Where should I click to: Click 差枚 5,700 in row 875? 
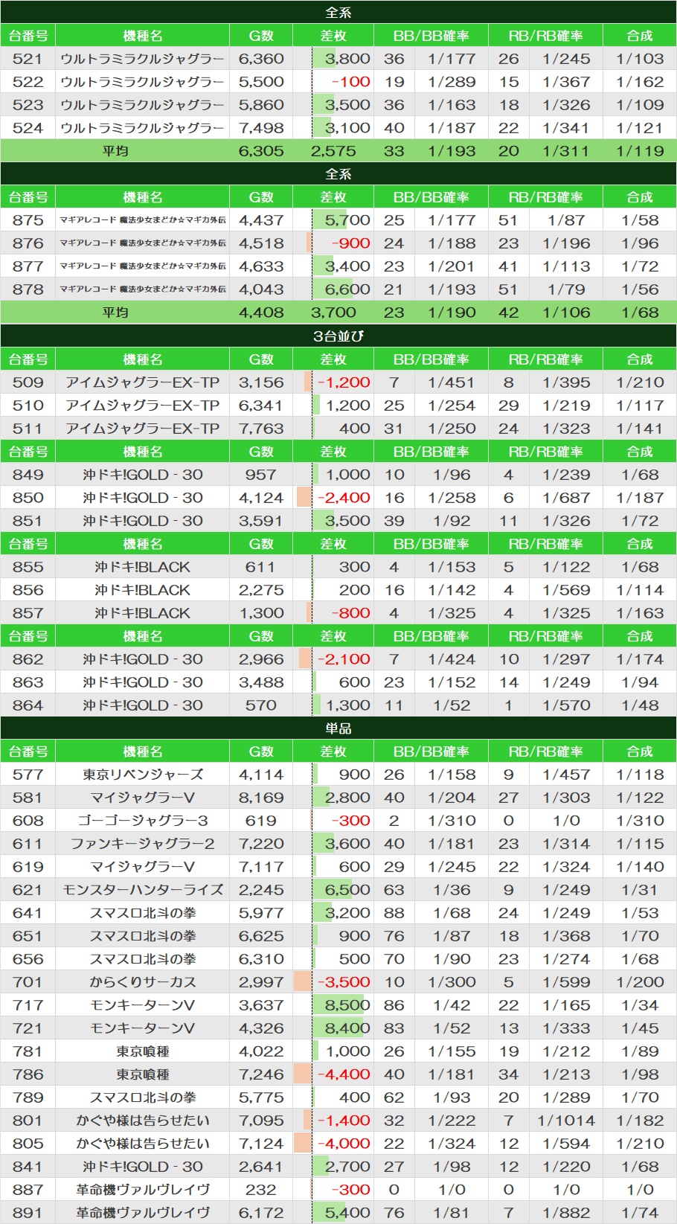coord(347,220)
